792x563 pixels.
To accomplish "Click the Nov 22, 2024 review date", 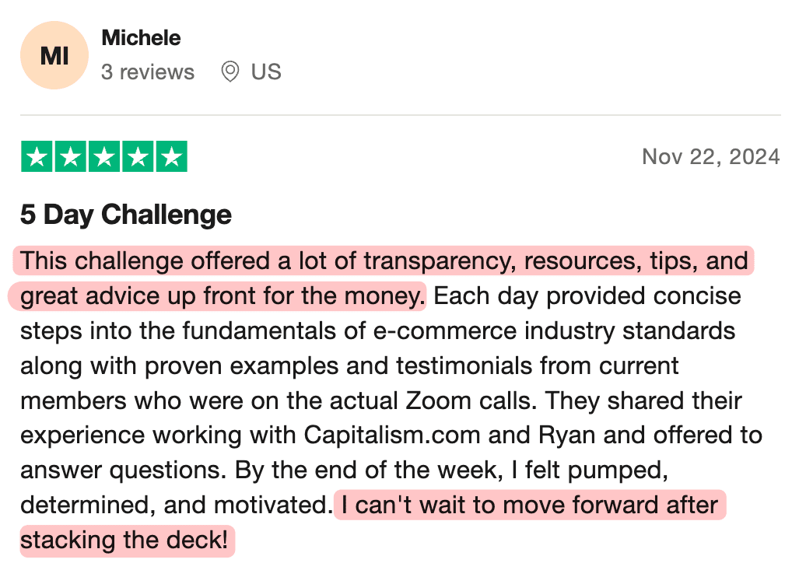I will pos(710,157).
